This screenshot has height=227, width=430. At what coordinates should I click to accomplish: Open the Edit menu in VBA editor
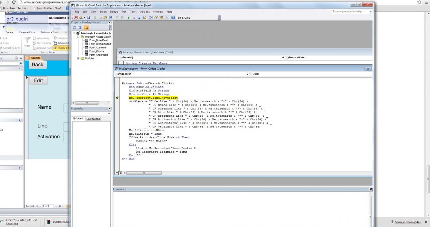tap(85, 12)
